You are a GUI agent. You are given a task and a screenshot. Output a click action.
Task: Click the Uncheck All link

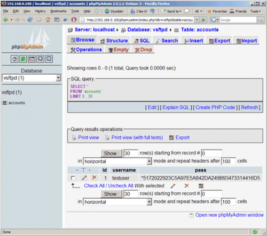click(121, 186)
